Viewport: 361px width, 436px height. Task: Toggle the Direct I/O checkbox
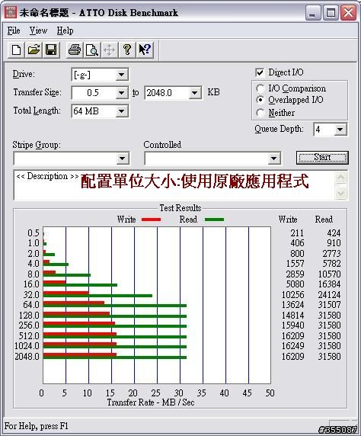[260, 72]
